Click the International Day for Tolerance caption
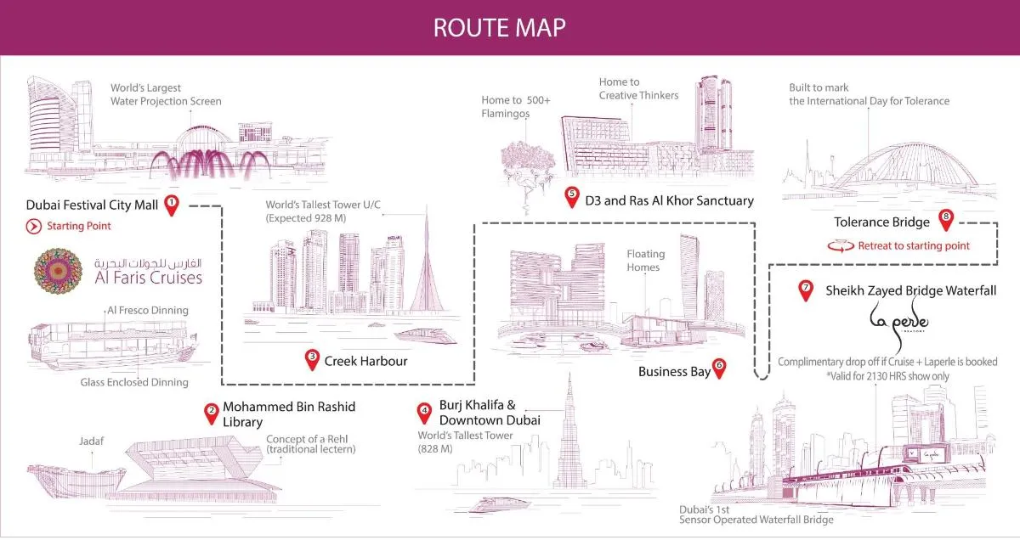The height and width of the screenshot is (540, 1020). click(x=869, y=94)
